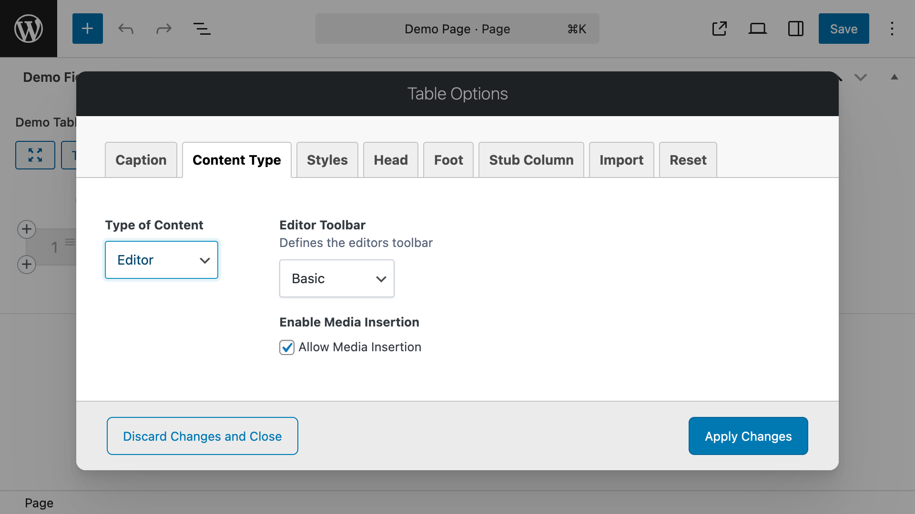
Task: Toggle the settings sidebar panel icon
Action: click(x=795, y=29)
